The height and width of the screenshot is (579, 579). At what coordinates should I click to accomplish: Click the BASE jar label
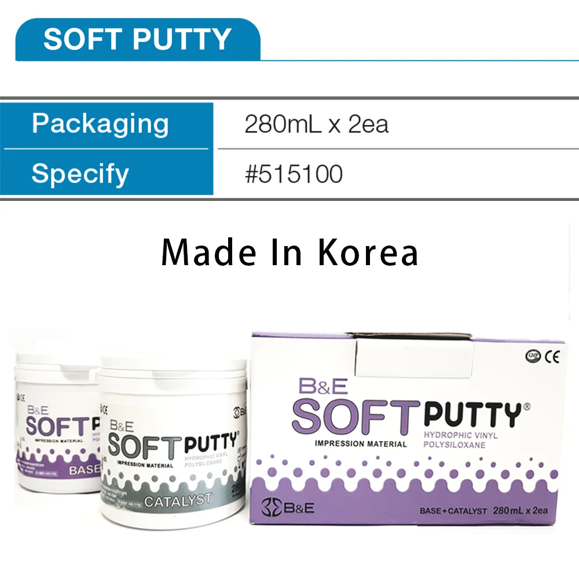coord(85,470)
